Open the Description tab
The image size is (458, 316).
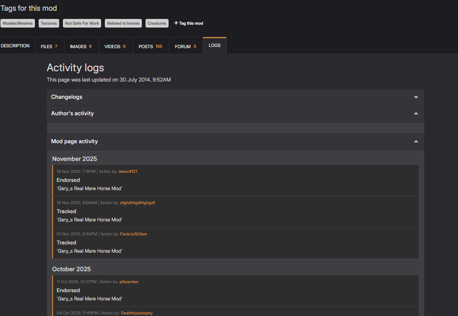coord(15,46)
